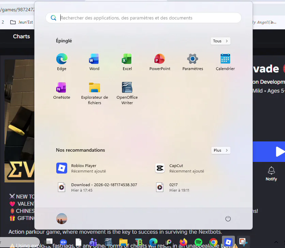
Task: Open OpenOffice Writer taskbar icon
Action: tap(108, 242)
